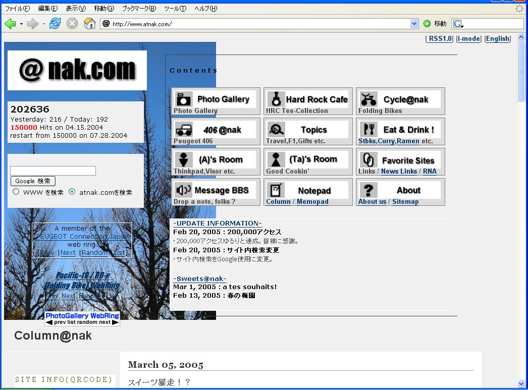Open the RSS1.0 link
This screenshot has width=528, height=390.
[440, 39]
